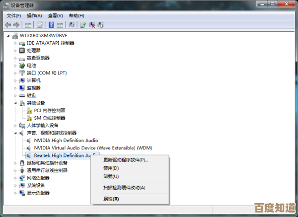298x217 pixels.
Task: Click the Update driver software toolbar icon
Action: pos(83,25)
